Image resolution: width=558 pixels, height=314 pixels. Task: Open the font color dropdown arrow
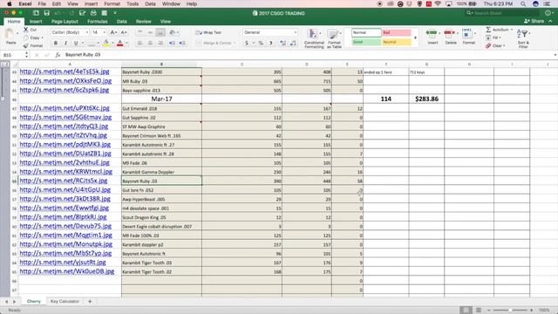[126, 43]
